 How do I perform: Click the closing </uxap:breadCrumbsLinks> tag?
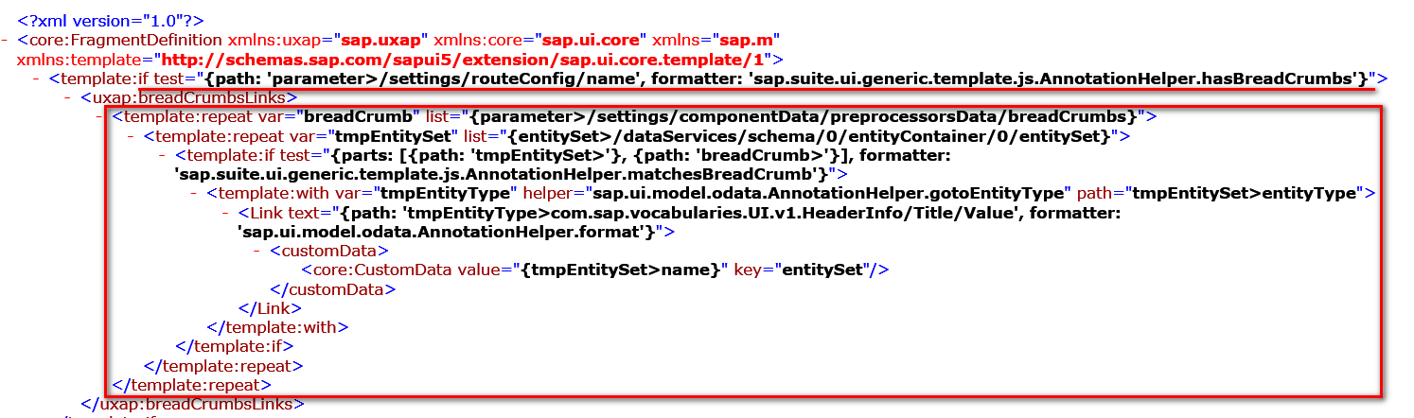193,404
